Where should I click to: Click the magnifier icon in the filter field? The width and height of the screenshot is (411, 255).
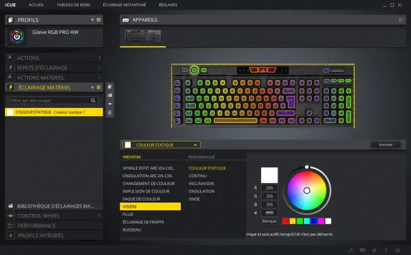93,100
